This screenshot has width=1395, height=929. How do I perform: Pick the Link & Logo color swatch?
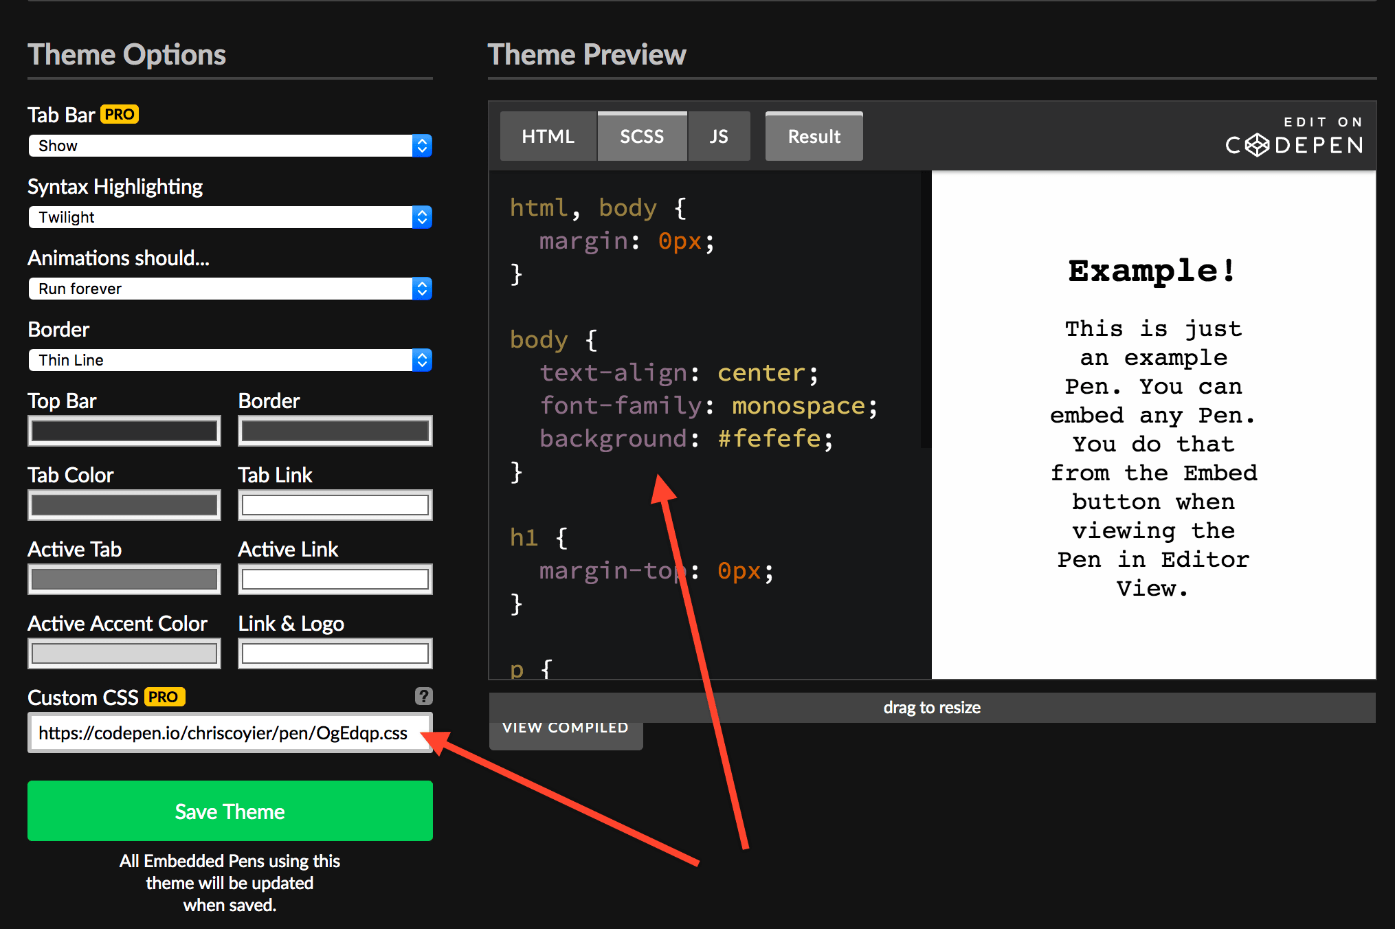[335, 653]
